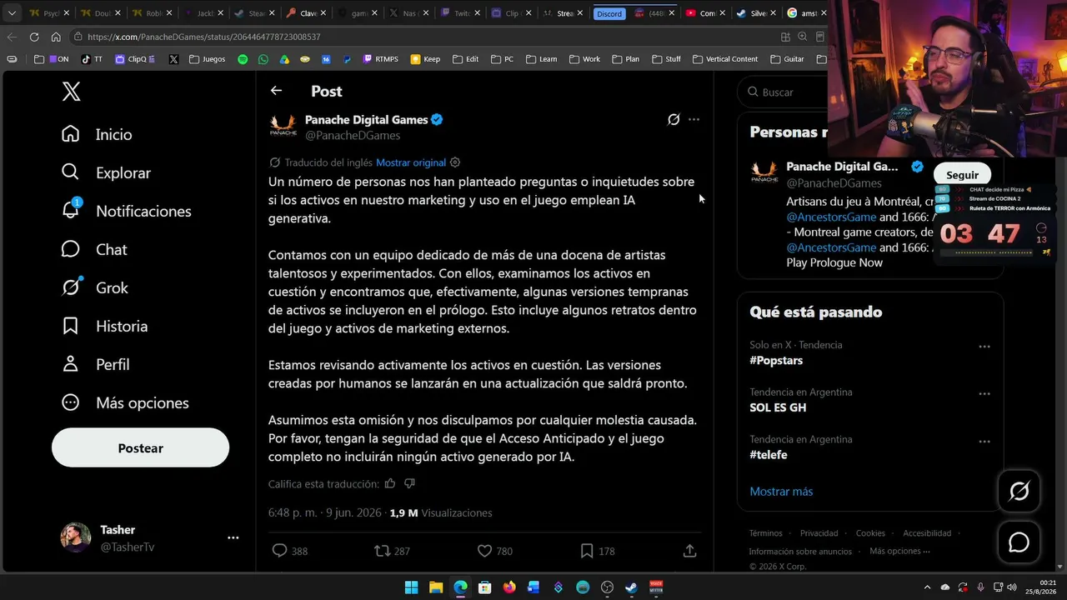Open Historia bookmarks in the sidebar
This screenshot has width=1067, height=600.
(x=104, y=326)
